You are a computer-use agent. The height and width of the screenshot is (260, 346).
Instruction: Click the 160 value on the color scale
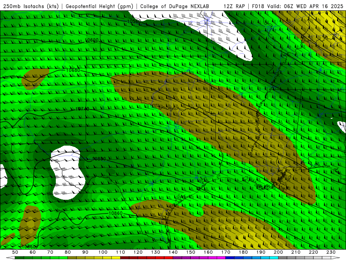(208, 252)
